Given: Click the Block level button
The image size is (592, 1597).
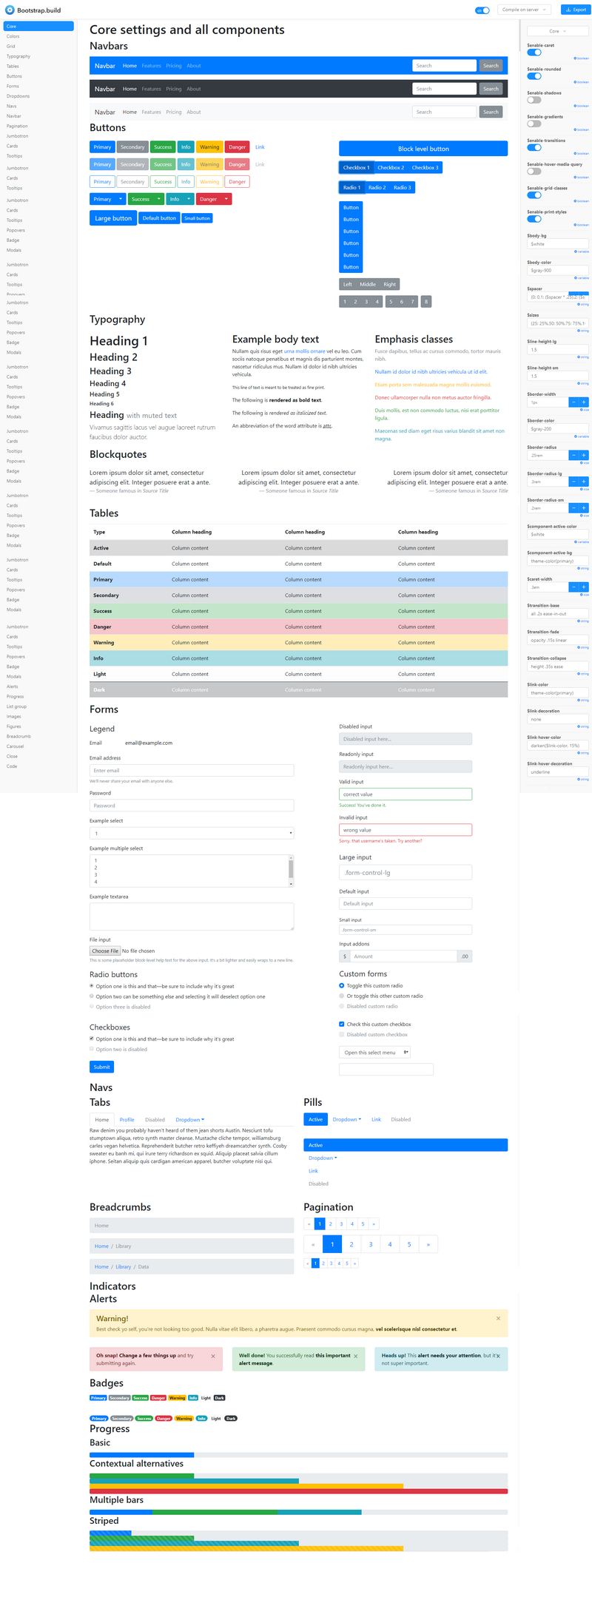Looking at the screenshot, I should click(423, 149).
